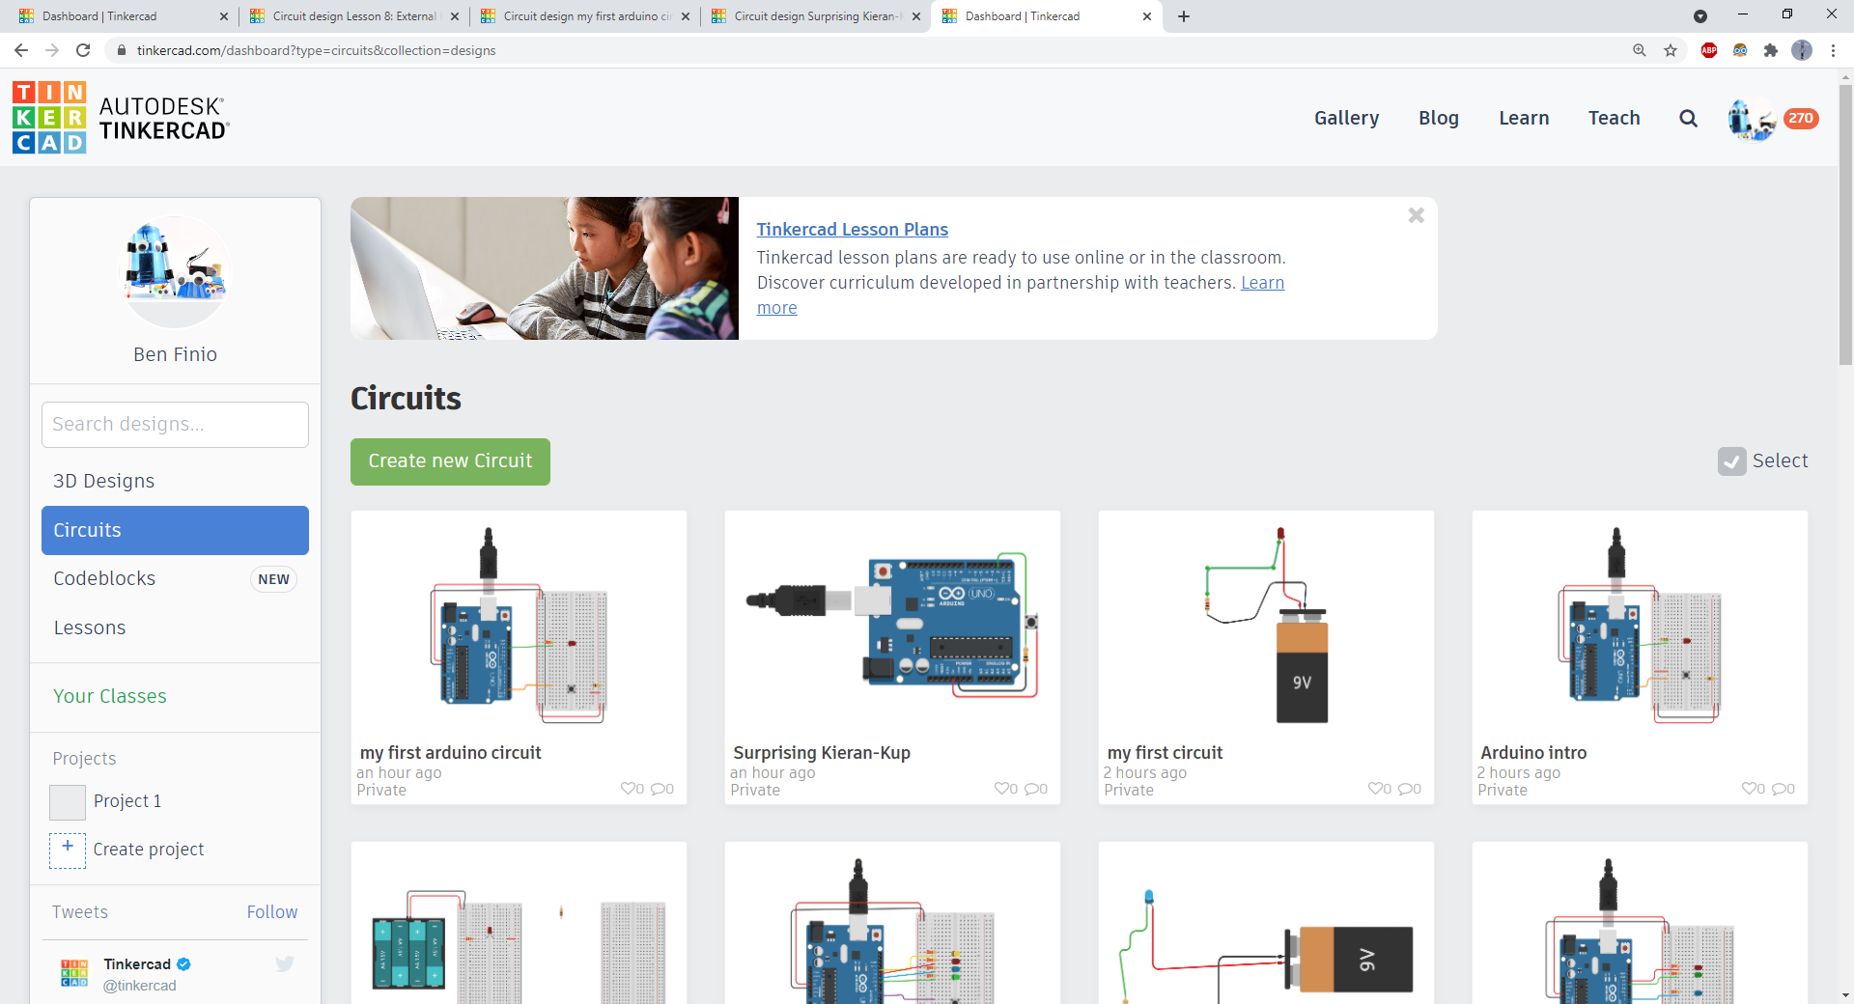Image resolution: width=1854 pixels, height=1004 pixels.
Task: Click the Create project plus icon
Action: 67,850
